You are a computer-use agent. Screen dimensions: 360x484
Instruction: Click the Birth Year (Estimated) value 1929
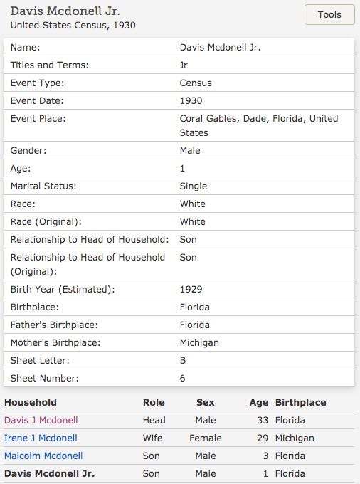191,289
